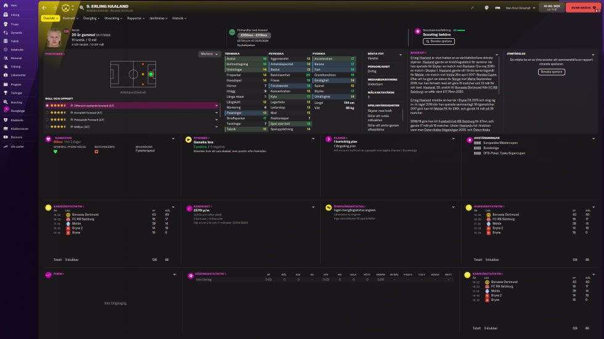Open the Form section link

[59, 274]
